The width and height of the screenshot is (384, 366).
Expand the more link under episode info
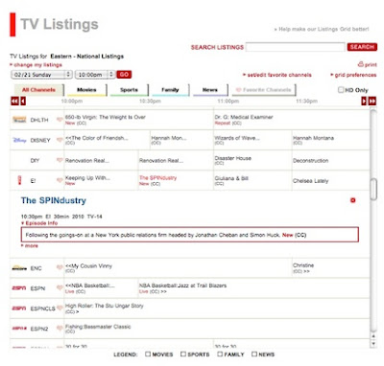click(x=30, y=245)
